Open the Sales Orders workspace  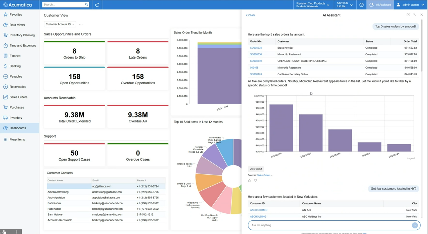point(6,97)
